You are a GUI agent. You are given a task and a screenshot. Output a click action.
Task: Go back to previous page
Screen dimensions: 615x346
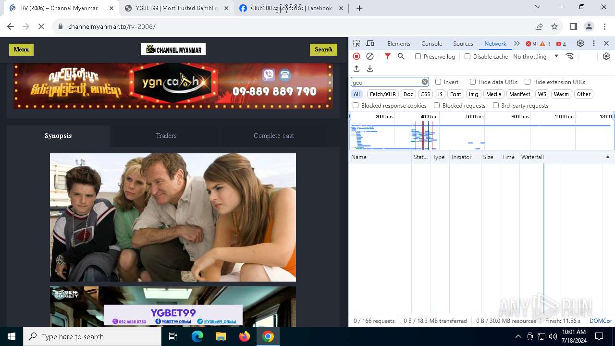11,26
